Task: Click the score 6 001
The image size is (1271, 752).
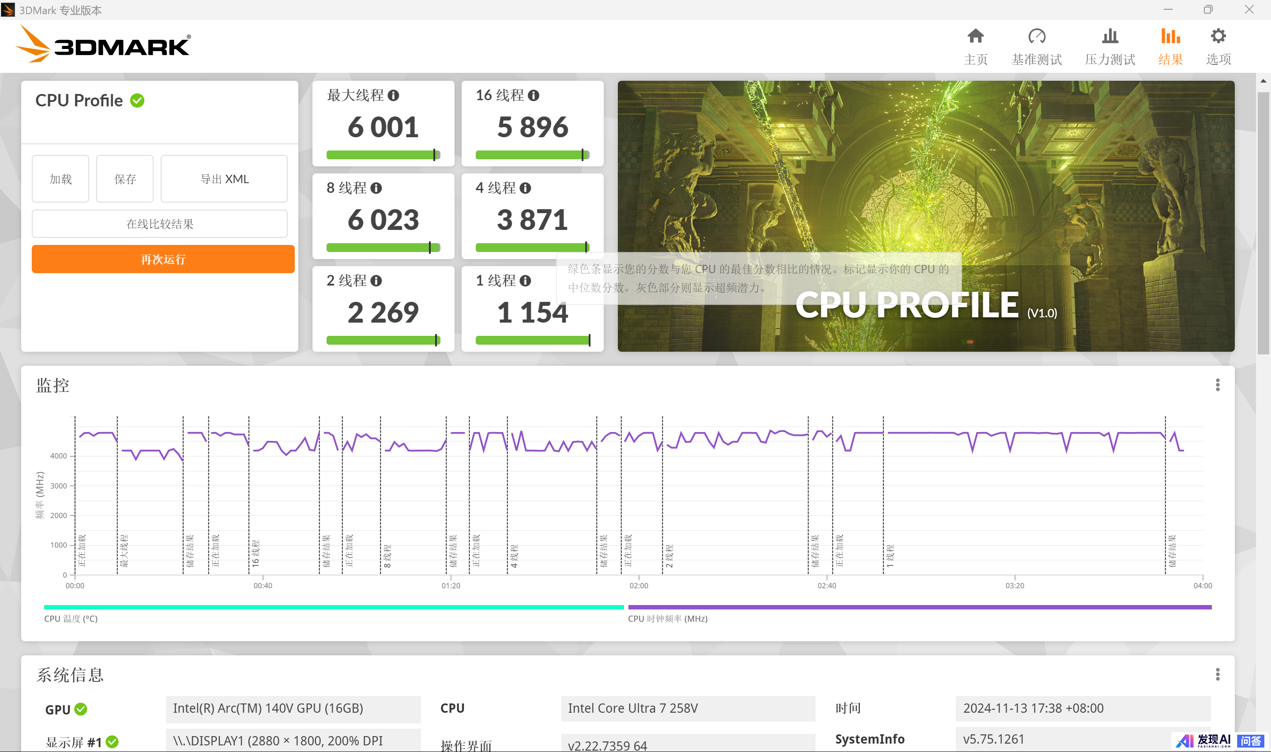Action: point(383,127)
